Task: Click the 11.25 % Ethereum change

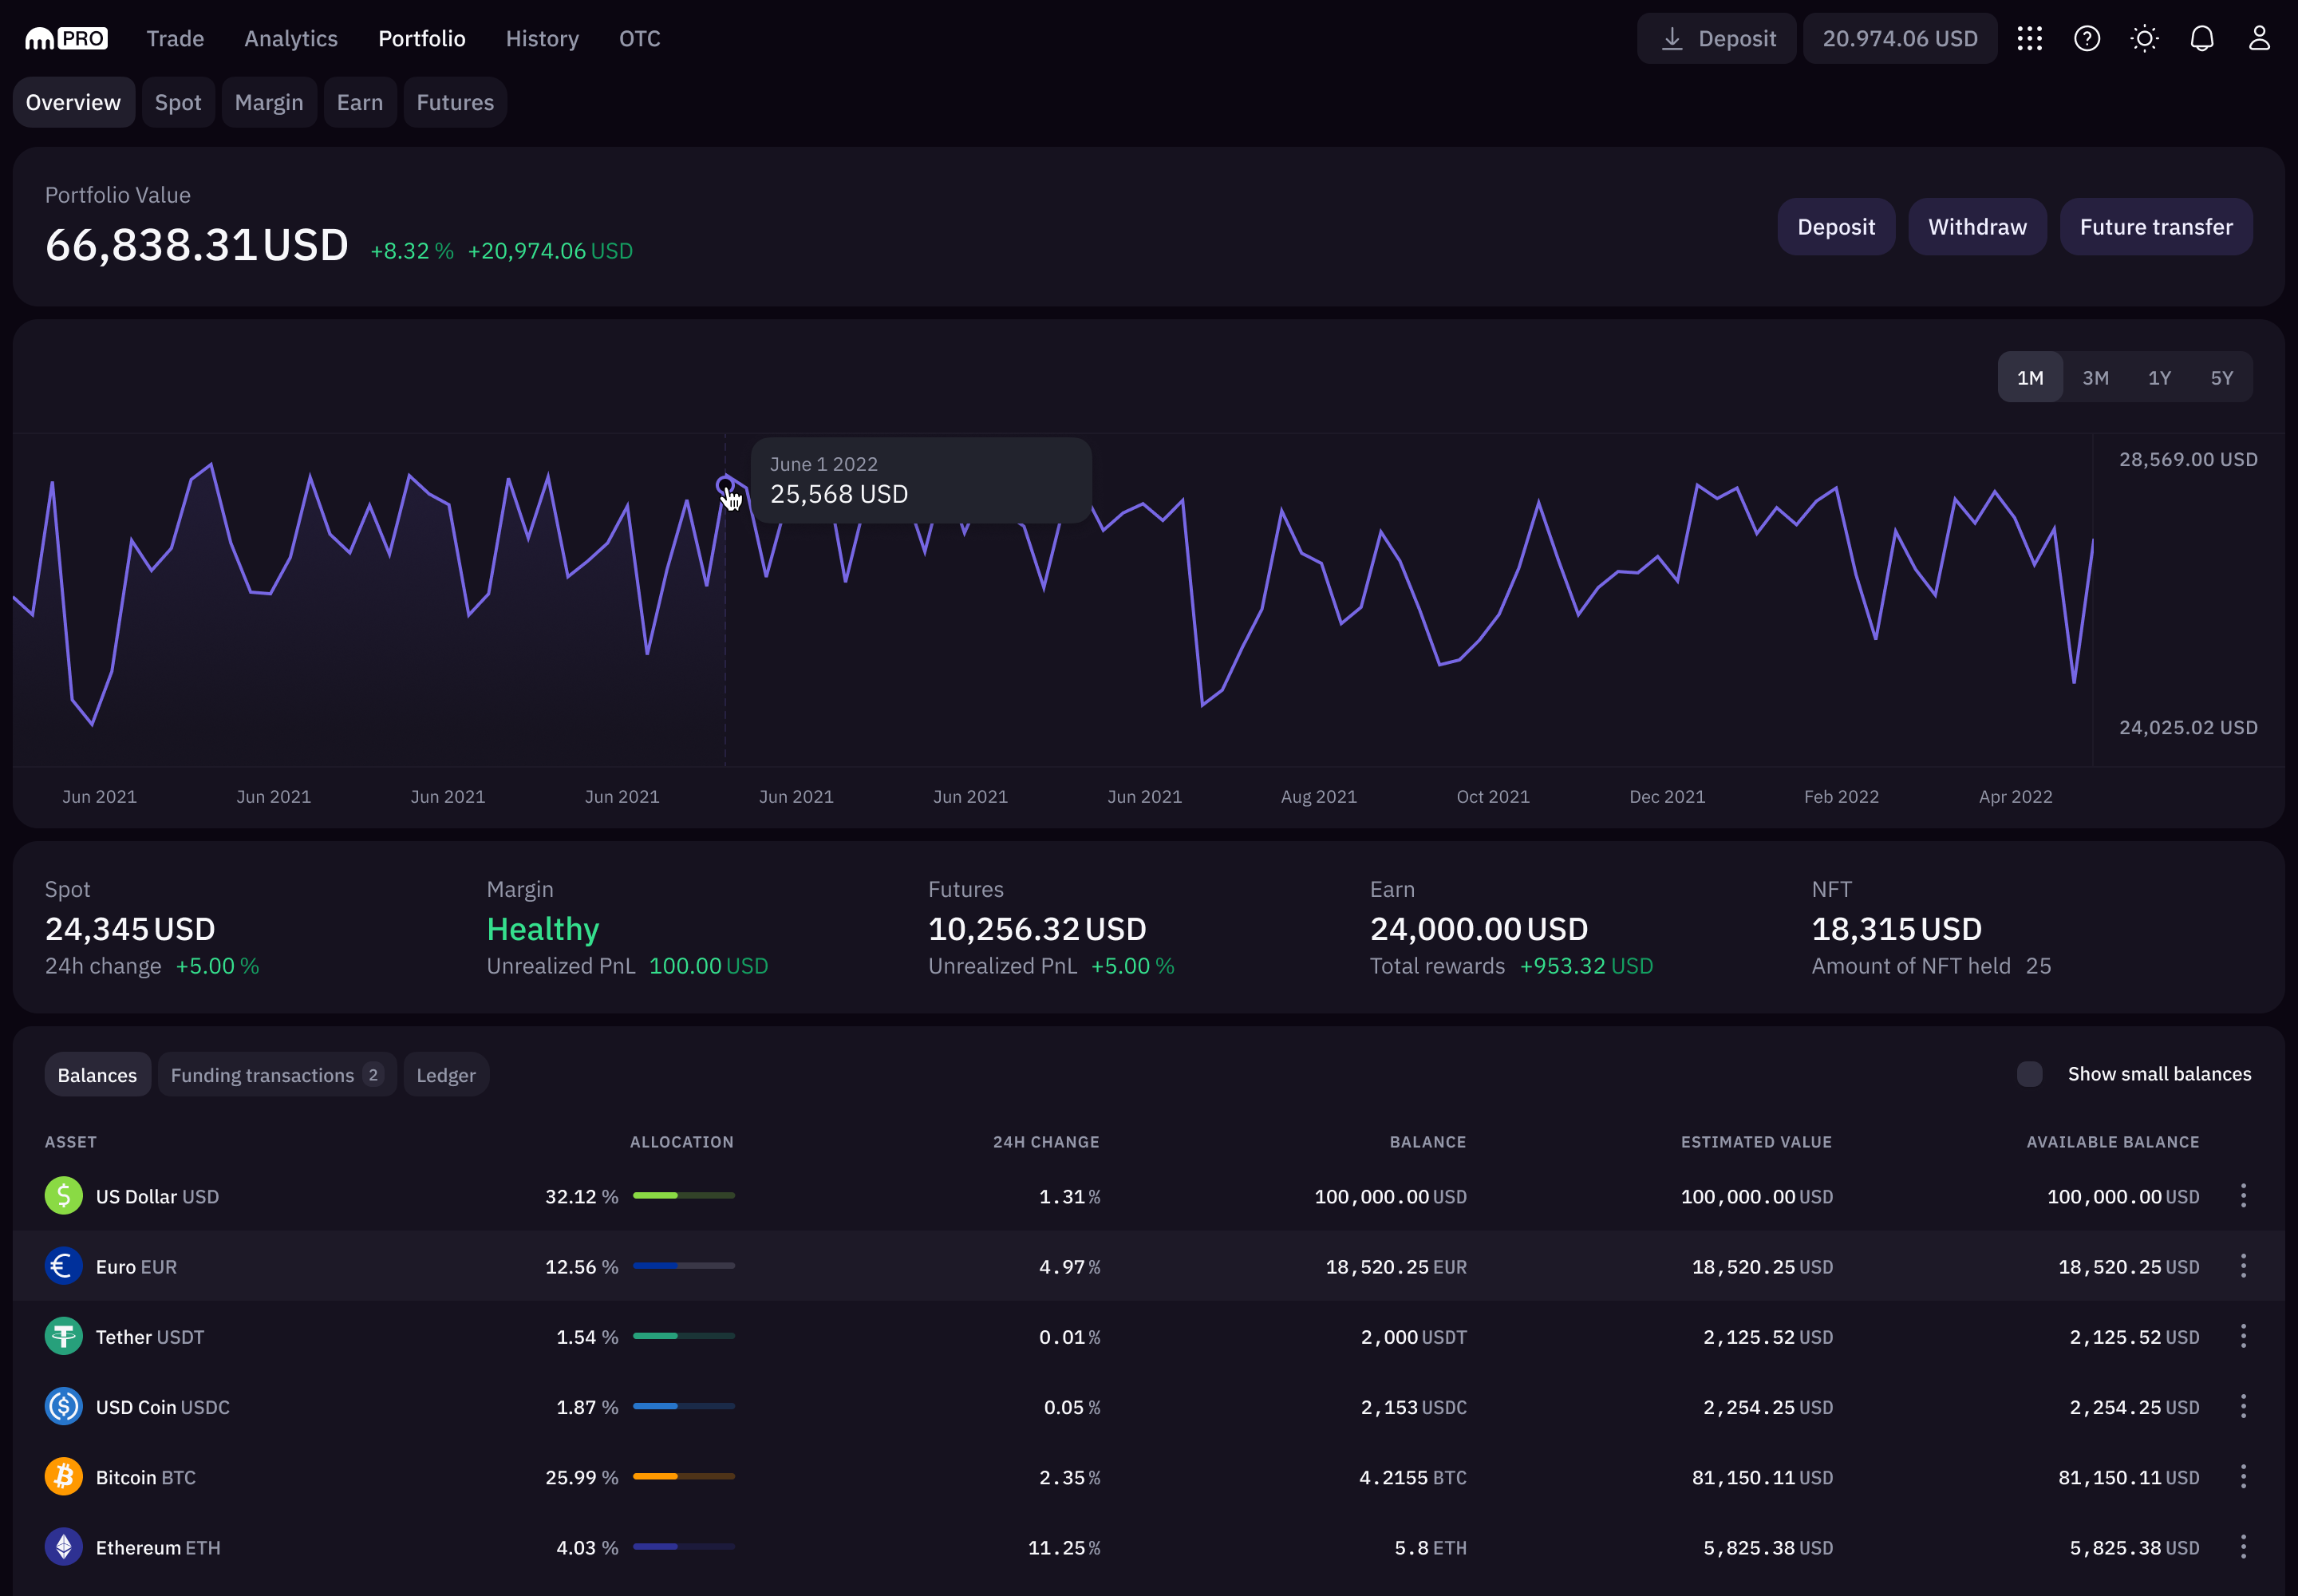Action: point(1064,1548)
